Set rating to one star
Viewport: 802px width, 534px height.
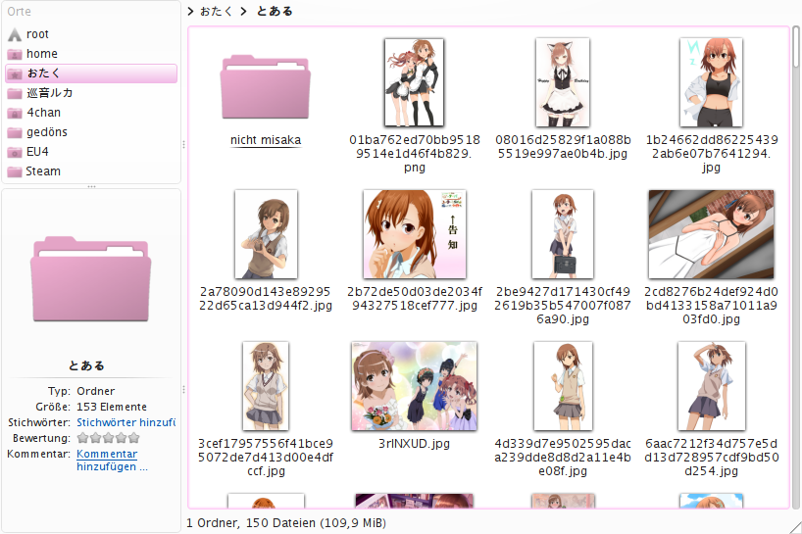(82, 438)
